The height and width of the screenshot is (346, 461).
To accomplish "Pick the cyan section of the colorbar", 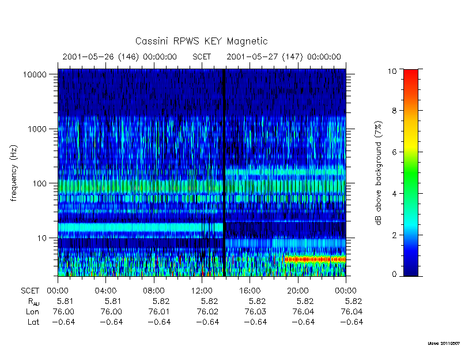I will tap(411, 225).
